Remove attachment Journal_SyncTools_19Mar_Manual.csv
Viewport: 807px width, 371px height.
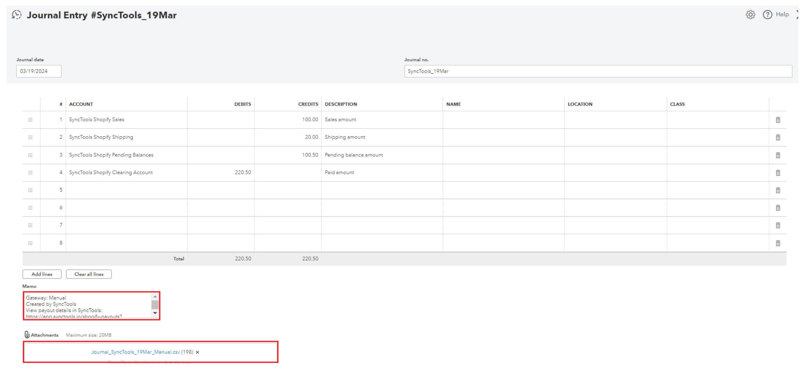pyautogui.click(x=197, y=352)
